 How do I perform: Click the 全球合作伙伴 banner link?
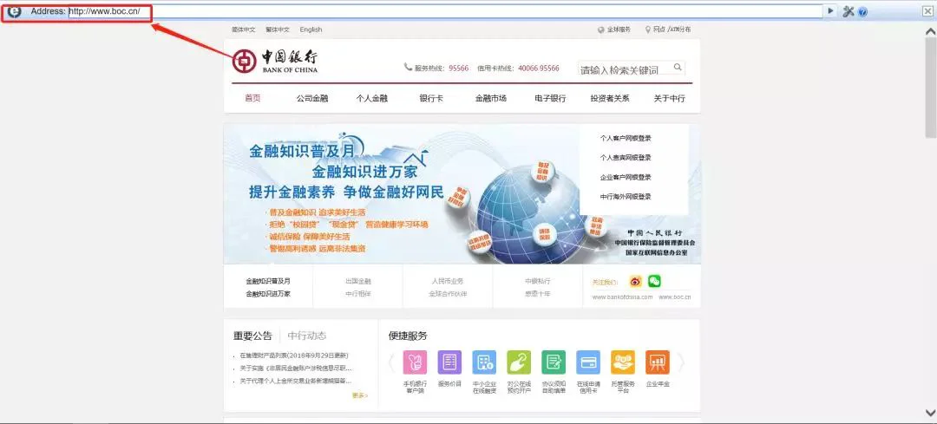[448, 294]
